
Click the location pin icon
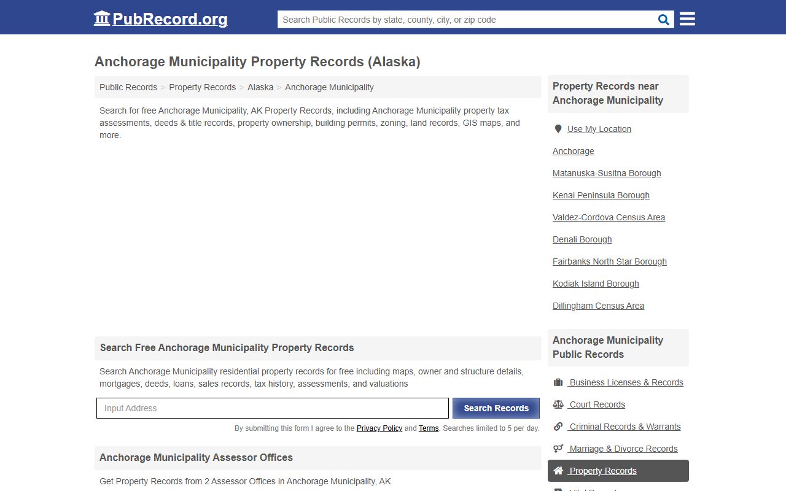[558, 129]
